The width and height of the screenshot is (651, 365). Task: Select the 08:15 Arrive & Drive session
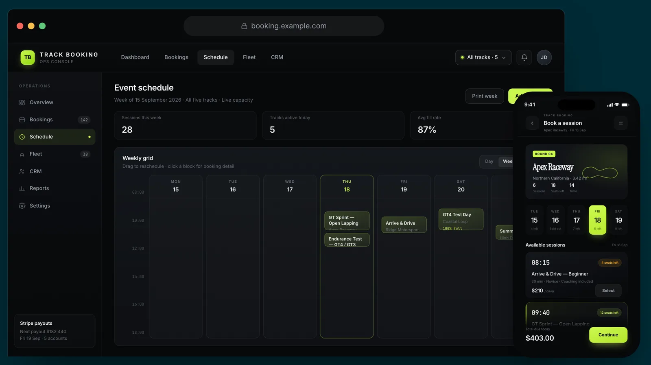click(x=608, y=291)
